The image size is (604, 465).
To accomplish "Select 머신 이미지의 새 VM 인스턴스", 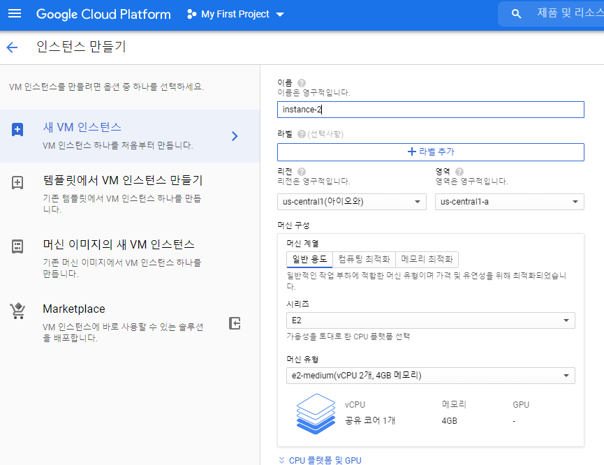I will 130,258.
